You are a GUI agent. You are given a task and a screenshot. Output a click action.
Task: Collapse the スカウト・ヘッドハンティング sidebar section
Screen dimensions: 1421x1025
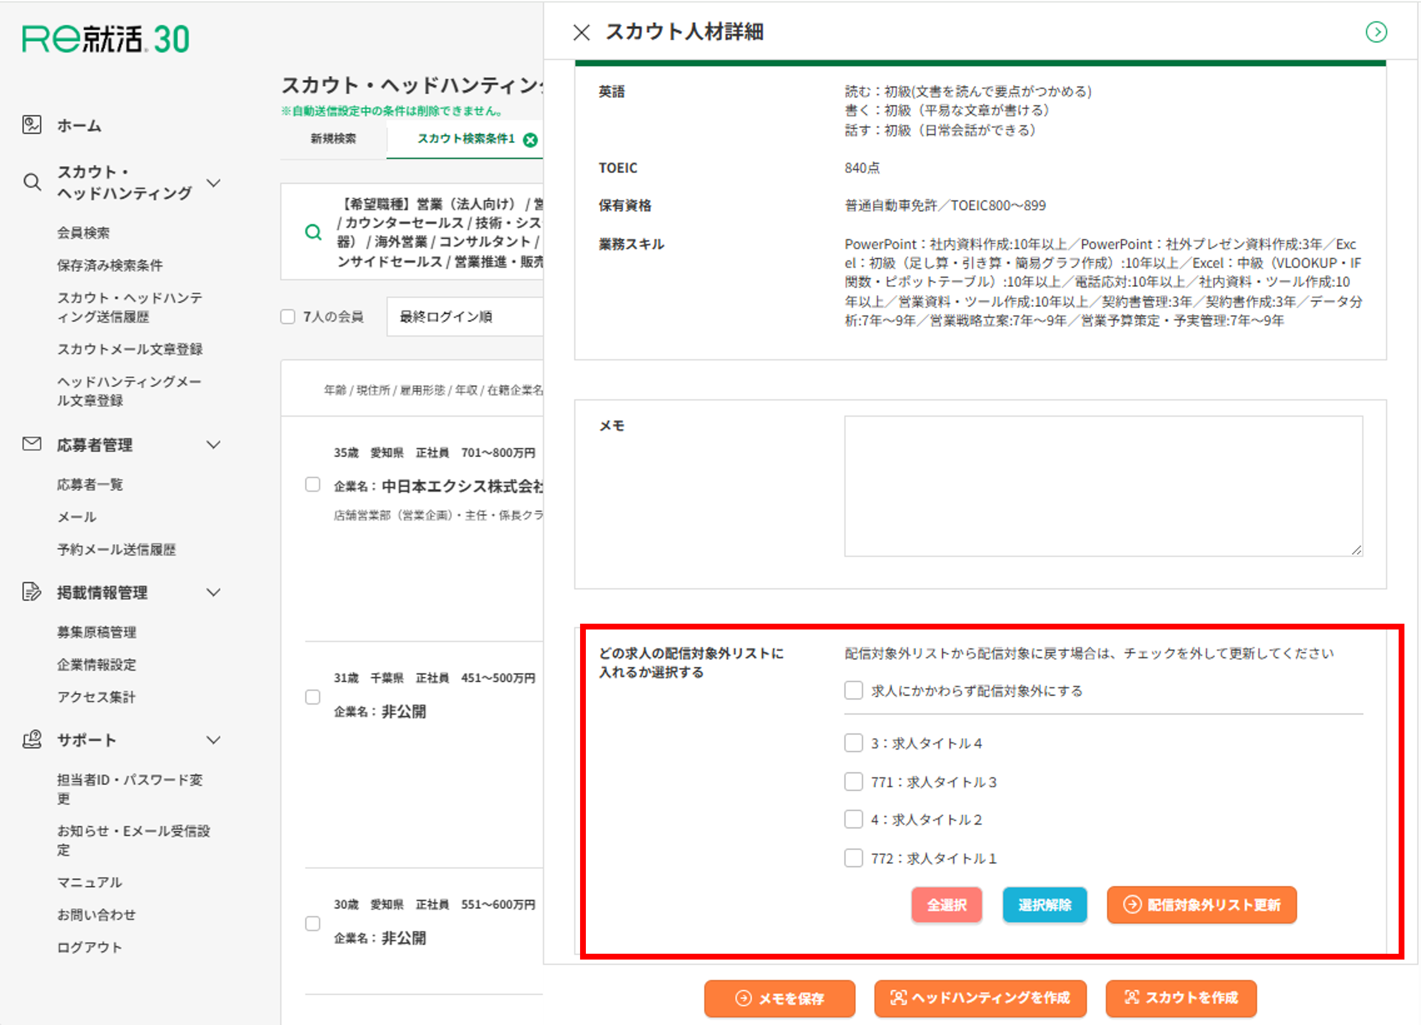214,183
